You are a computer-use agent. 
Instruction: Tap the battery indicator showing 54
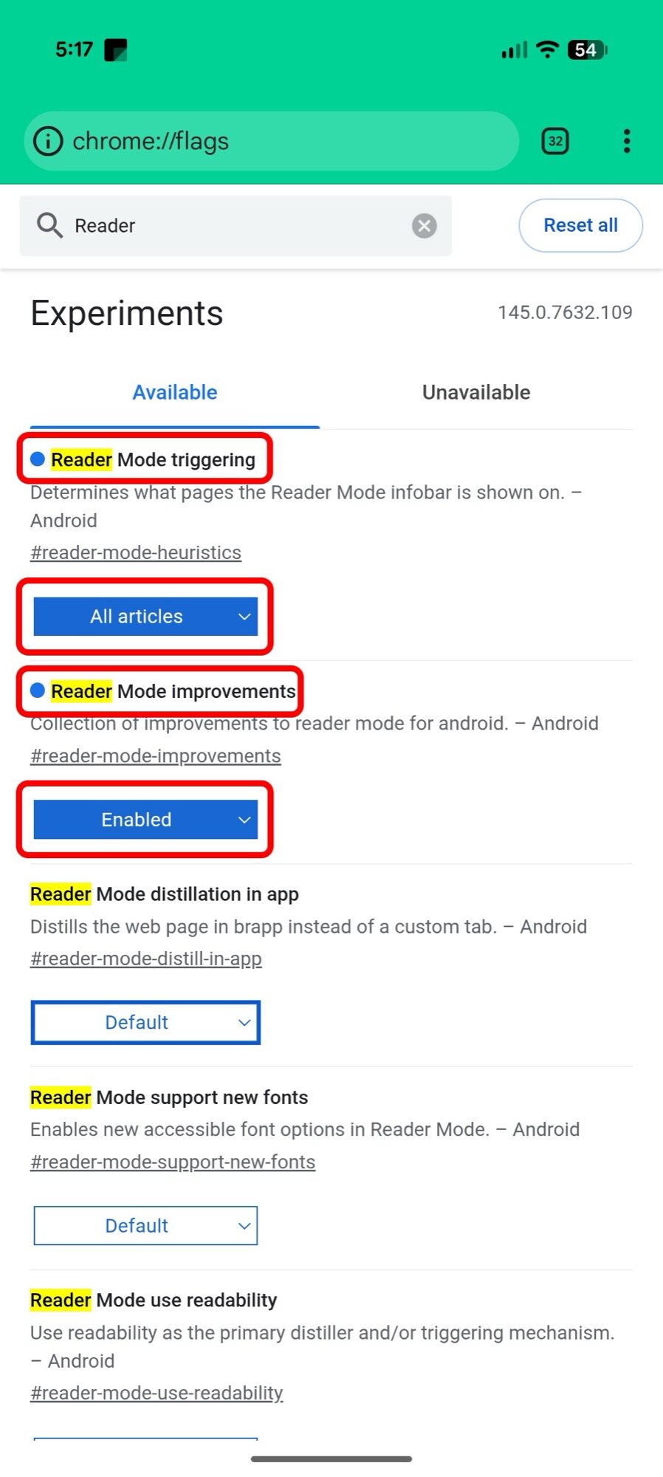coord(586,49)
